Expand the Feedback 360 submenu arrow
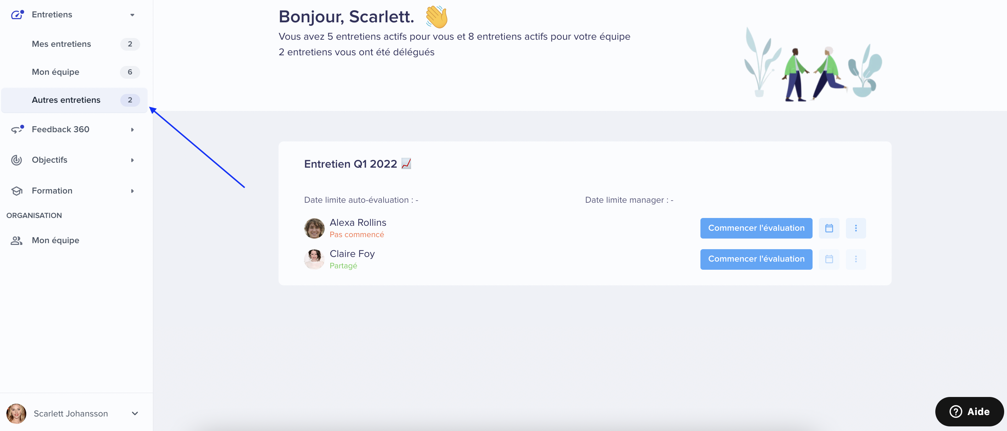 [x=132, y=130]
